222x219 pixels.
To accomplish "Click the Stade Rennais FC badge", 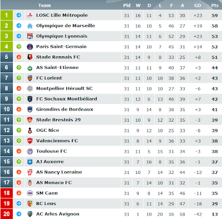I will coord(30,57).
